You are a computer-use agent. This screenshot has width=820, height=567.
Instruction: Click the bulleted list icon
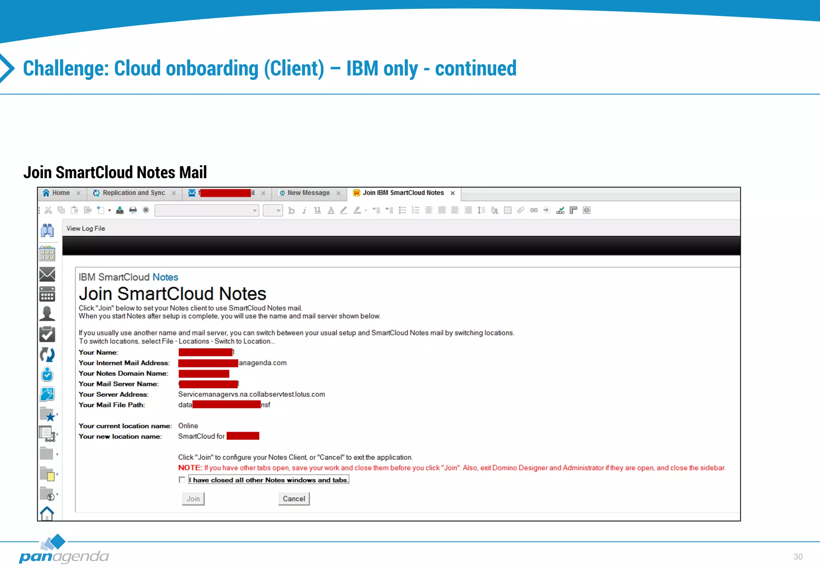pos(402,210)
